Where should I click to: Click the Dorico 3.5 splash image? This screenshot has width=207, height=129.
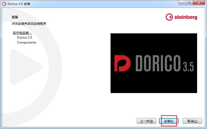154,63
